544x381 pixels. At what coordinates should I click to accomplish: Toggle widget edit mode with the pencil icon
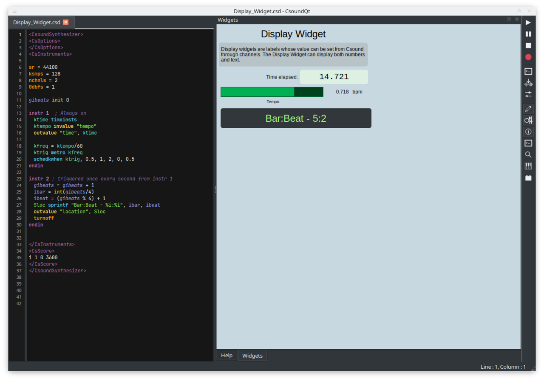click(x=528, y=109)
